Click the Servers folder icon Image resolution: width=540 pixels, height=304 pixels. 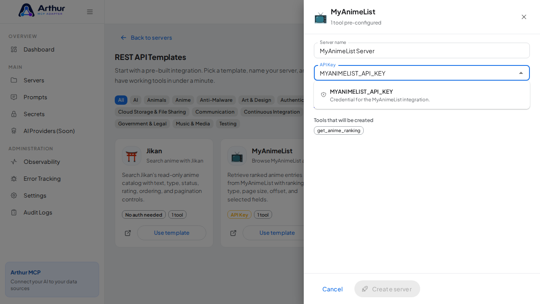pyautogui.click(x=14, y=80)
